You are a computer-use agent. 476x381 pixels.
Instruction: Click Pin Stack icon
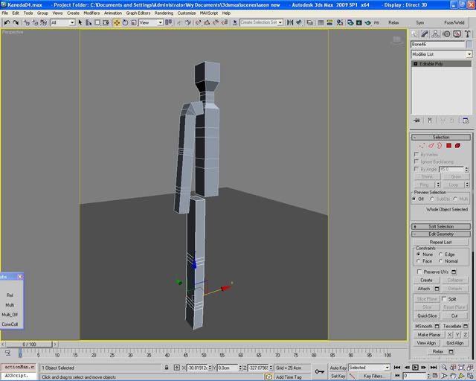417,121
